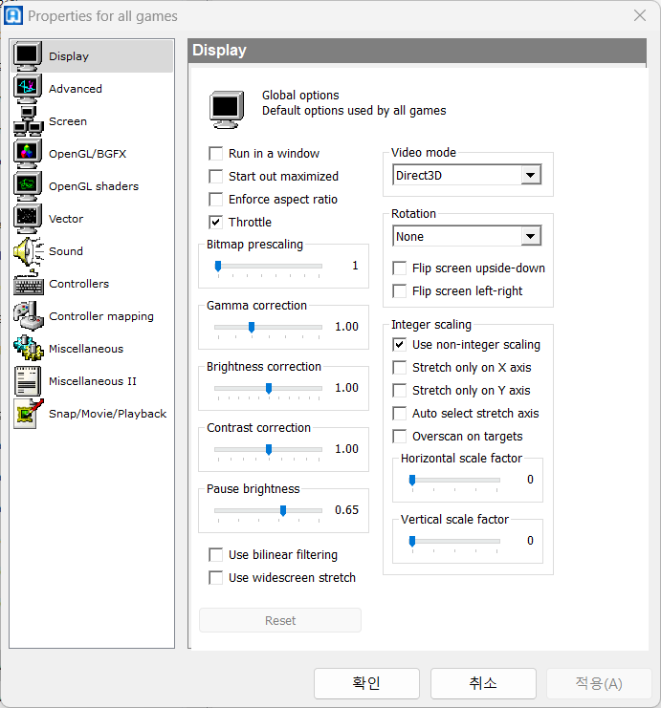Image resolution: width=661 pixels, height=708 pixels.
Task: Click the OpenGL/BGFX colored spheres icon
Action: (x=27, y=154)
